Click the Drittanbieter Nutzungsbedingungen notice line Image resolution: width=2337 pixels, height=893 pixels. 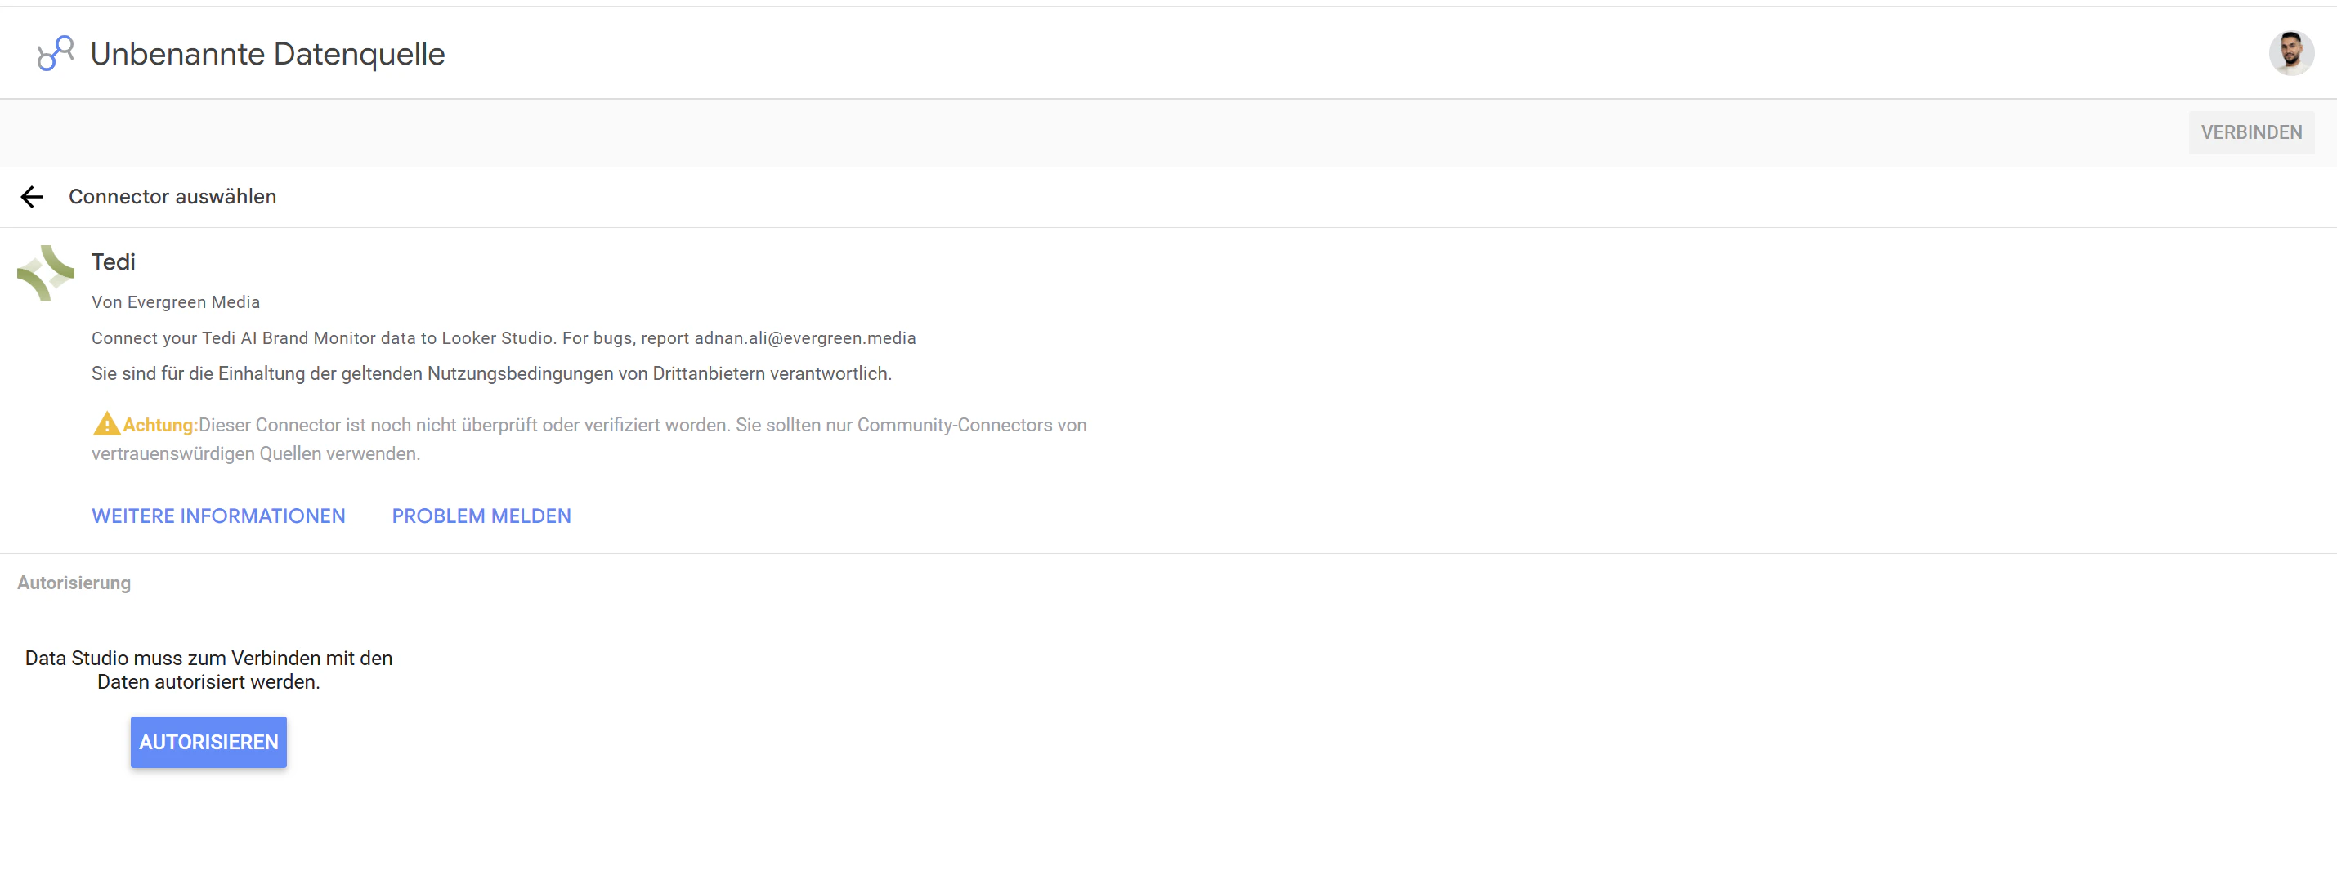(x=490, y=373)
